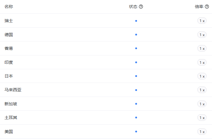Click the blue status dot for 新加坡
Image resolution: width=212 pixels, height=139 pixels.
[x=136, y=104]
